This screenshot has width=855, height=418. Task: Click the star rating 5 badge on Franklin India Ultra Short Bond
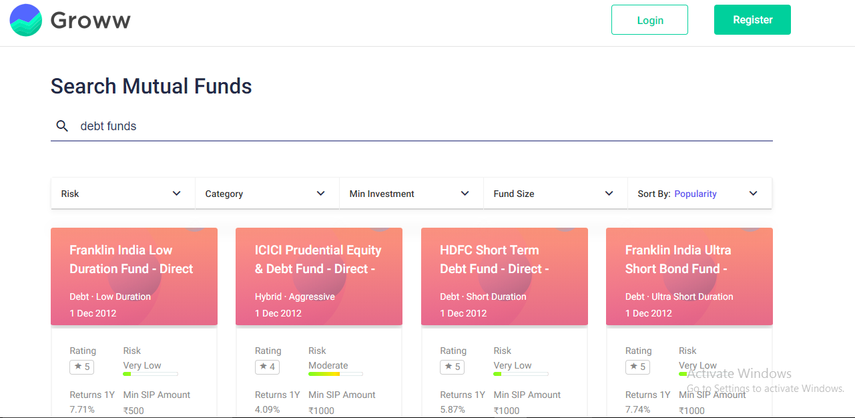636,367
